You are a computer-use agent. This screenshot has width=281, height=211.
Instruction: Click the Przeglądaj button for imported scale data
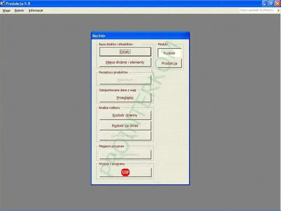coord(125,98)
